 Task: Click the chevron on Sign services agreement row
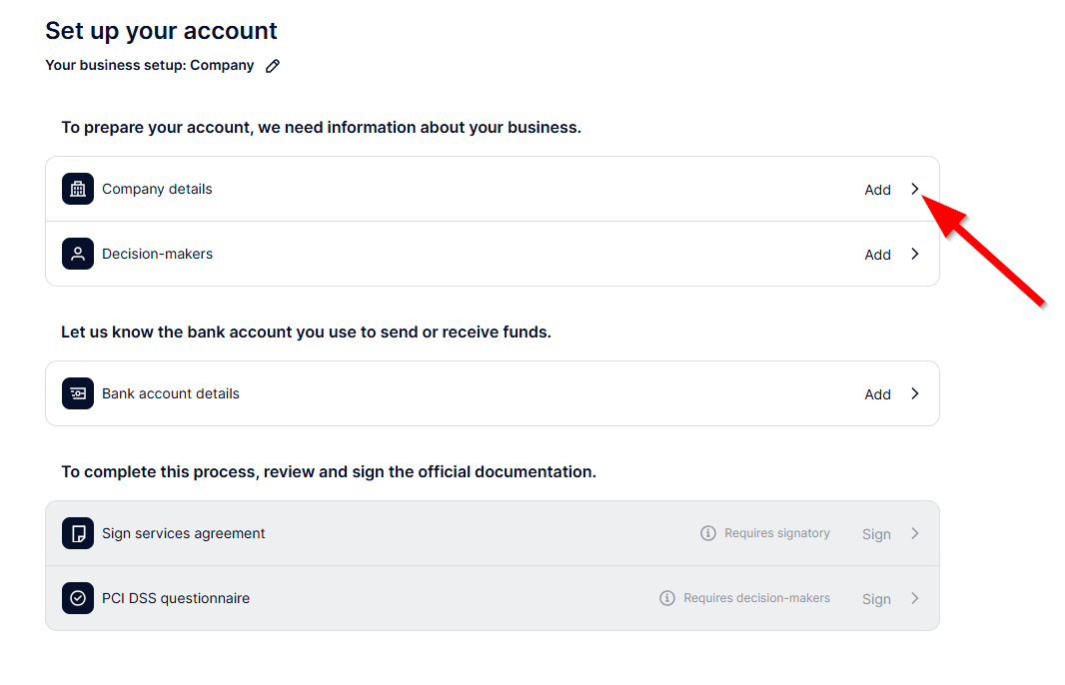[915, 533]
